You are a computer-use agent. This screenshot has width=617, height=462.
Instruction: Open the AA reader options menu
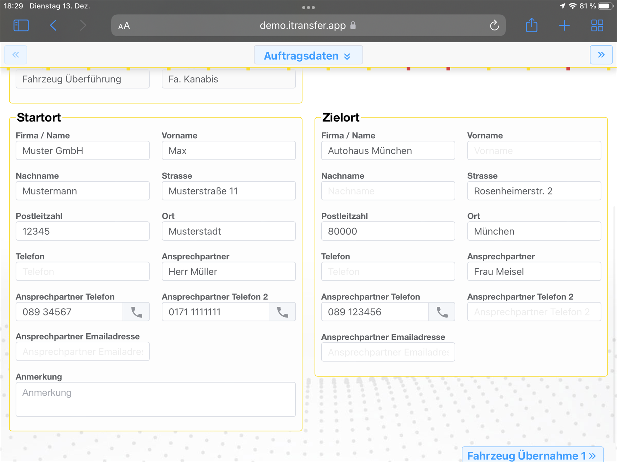pyautogui.click(x=124, y=26)
